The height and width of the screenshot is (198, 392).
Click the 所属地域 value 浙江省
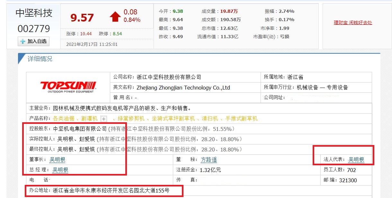click(x=295, y=77)
